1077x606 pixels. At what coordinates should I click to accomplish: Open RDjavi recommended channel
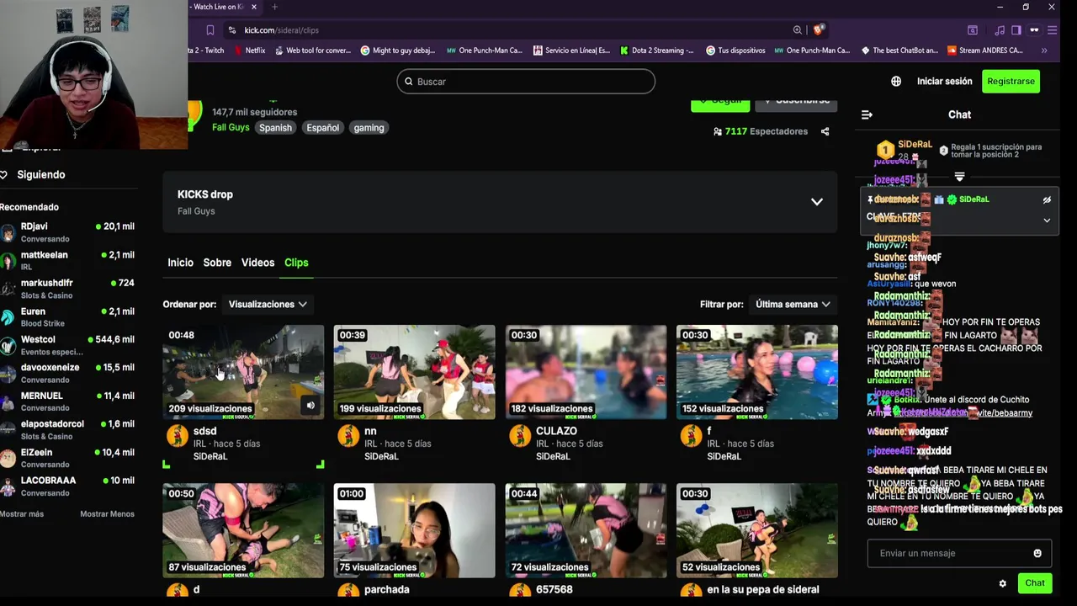[x=68, y=232]
